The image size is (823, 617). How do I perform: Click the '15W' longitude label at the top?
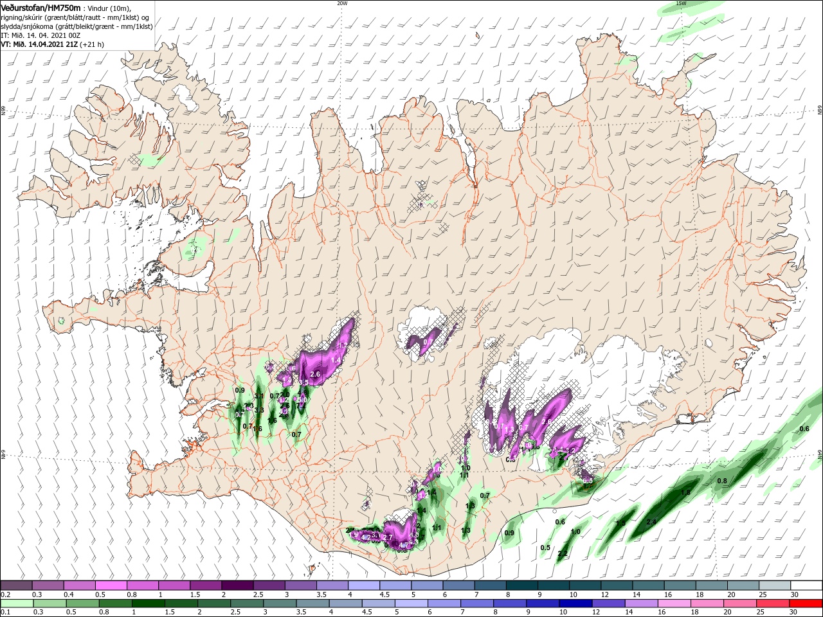681,3
